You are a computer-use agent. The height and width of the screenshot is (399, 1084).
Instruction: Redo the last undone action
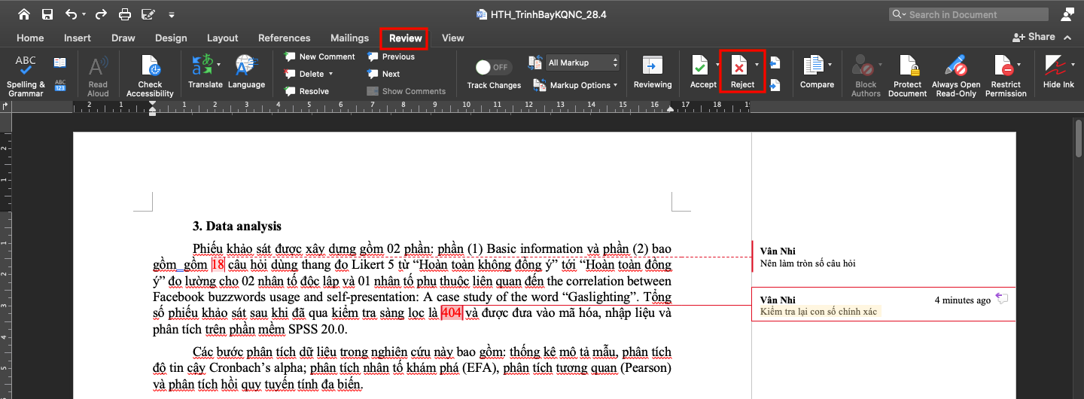(99, 14)
